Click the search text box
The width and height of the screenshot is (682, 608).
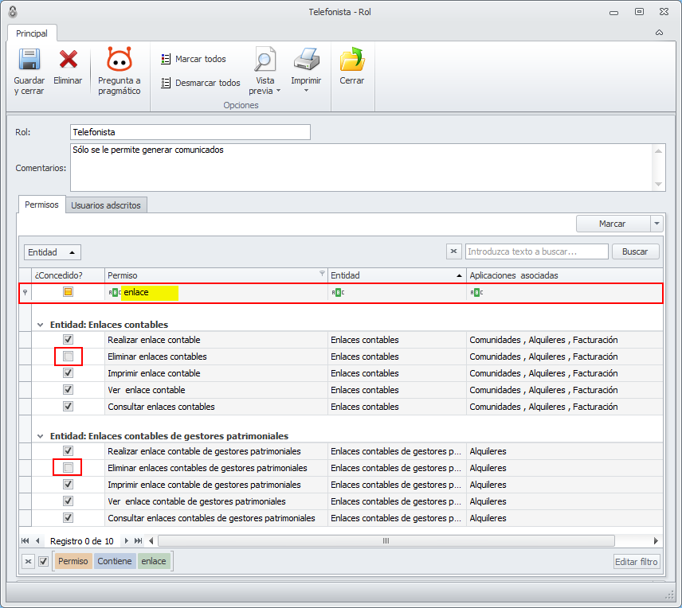click(x=537, y=251)
